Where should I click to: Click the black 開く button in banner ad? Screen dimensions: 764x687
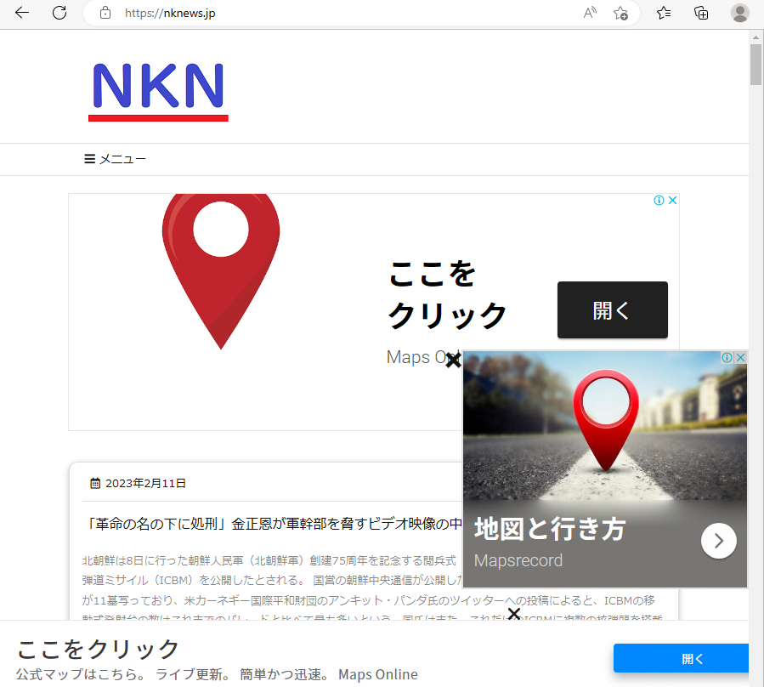click(x=613, y=309)
